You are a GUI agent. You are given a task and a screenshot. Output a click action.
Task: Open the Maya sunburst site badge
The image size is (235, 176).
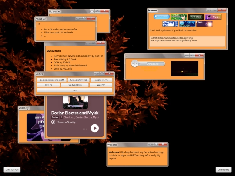click(x=205, y=23)
